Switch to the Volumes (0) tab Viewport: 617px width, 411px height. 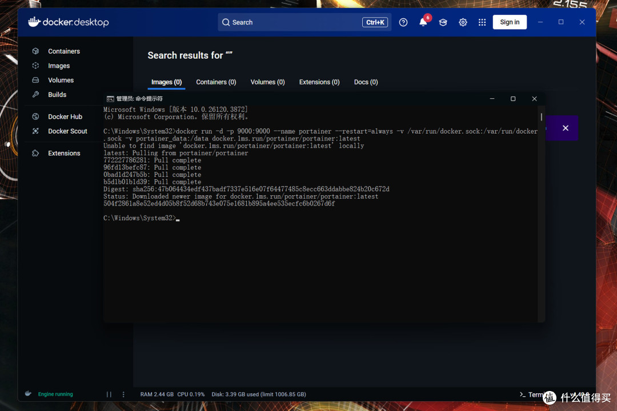(267, 82)
